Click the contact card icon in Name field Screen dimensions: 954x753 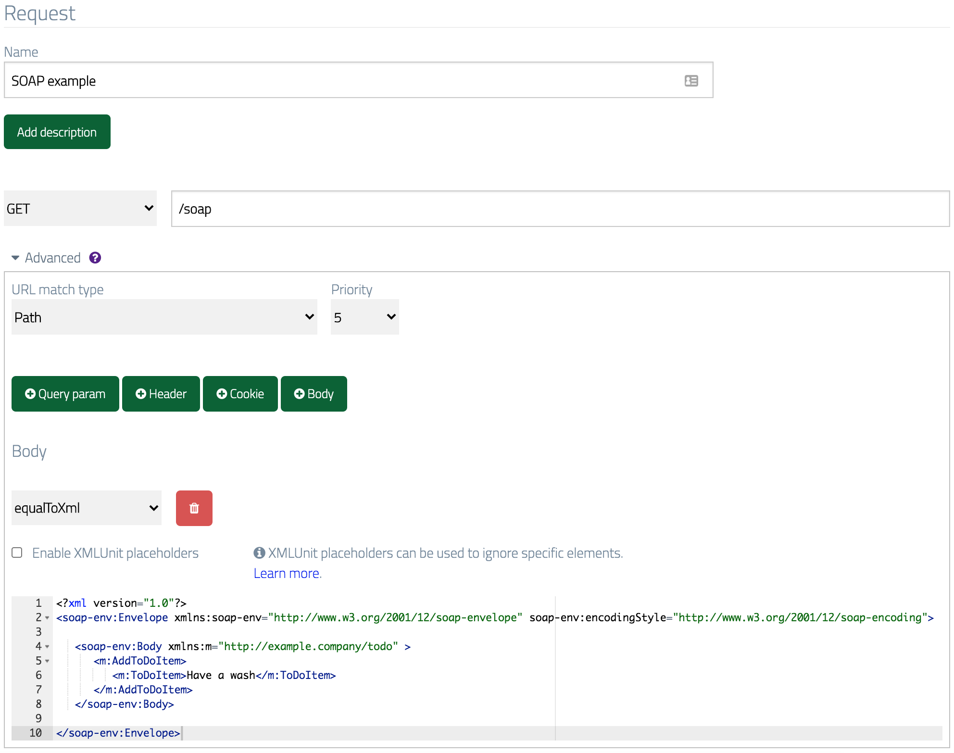point(691,81)
